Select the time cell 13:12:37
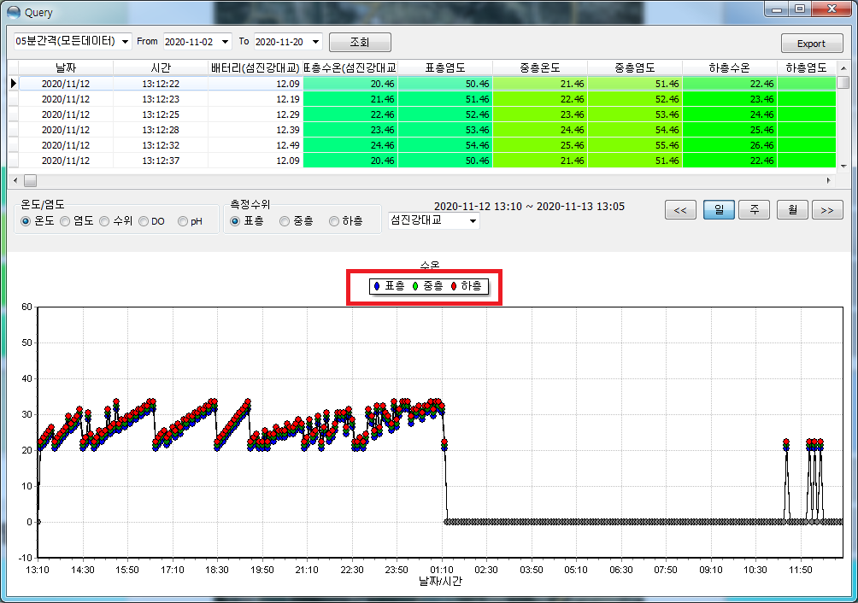 [x=161, y=161]
